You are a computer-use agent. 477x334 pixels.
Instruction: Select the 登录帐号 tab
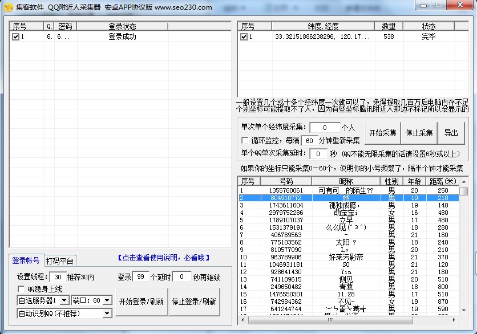pyautogui.click(x=26, y=261)
